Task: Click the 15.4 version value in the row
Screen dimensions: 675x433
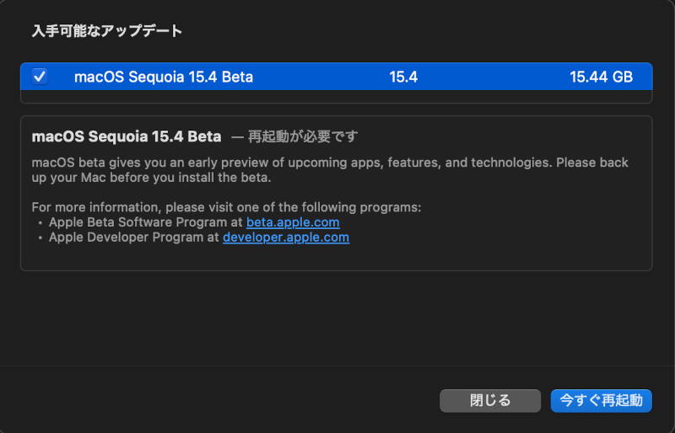Action: coord(403,77)
